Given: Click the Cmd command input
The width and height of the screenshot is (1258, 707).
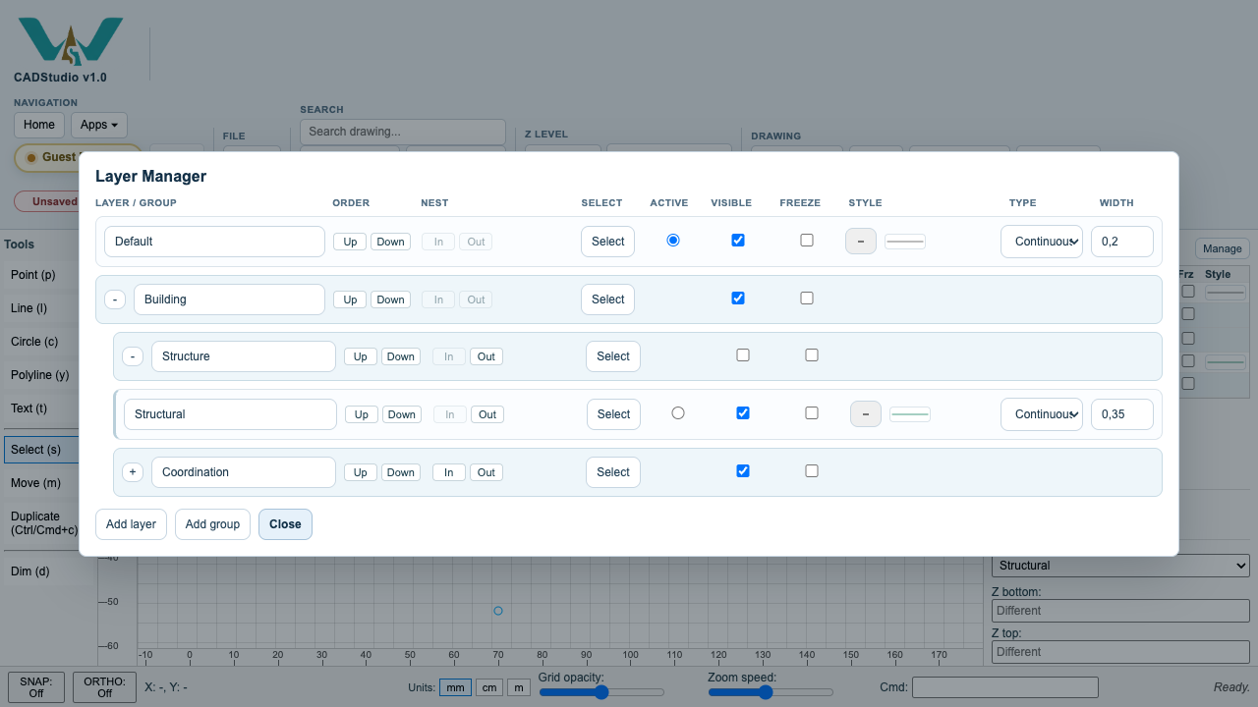Looking at the screenshot, I should pyautogui.click(x=1004, y=687).
